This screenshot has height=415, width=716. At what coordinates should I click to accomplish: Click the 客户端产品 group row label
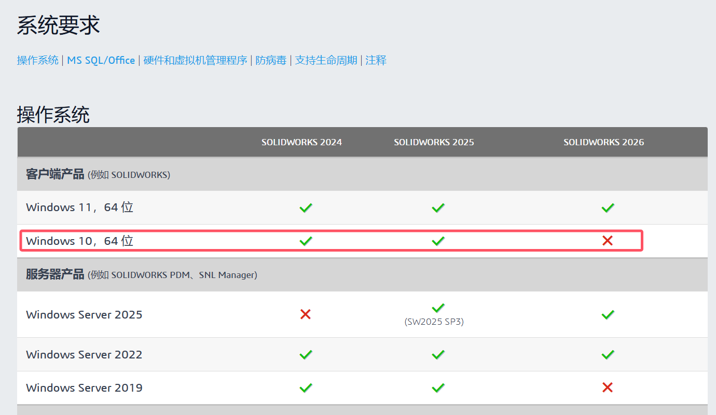coord(55,174)
